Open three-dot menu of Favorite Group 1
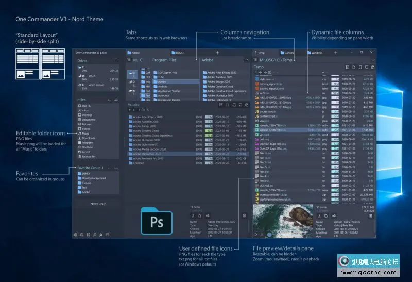The image size is (412, 282). [110, 168]
